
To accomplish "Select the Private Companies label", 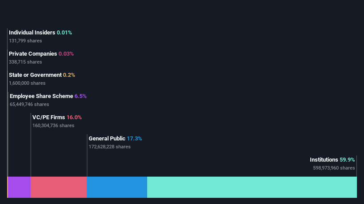I will (33, 54).
